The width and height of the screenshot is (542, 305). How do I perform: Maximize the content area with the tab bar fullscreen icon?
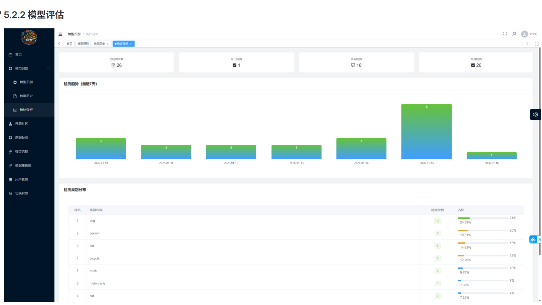click(x=537, y=44)
